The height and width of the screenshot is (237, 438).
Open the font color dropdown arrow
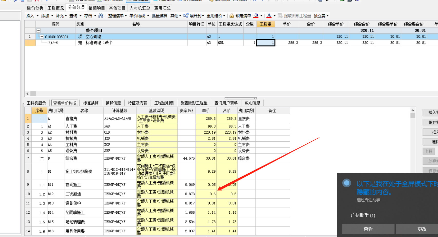[275, 16]
